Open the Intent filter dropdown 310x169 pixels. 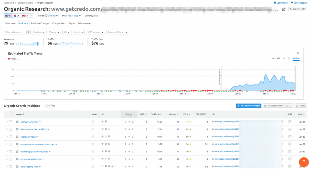[x=78, y=32]
